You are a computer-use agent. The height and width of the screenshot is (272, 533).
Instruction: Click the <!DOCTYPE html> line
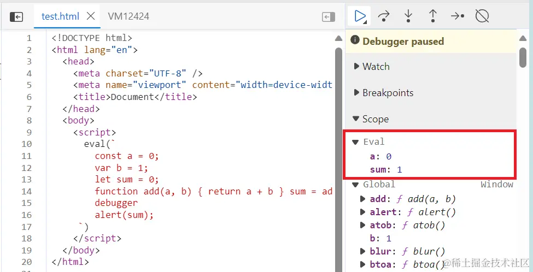pos(92,38)
